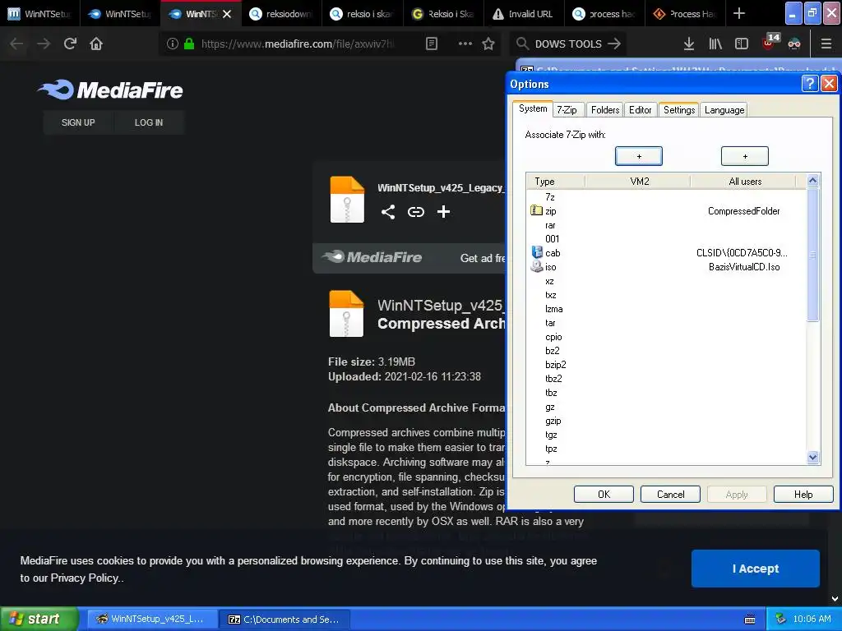The height and width of the screenshot is (631, 842).
Task: Select the tar row in type list
Action: [x=666, y=323]
